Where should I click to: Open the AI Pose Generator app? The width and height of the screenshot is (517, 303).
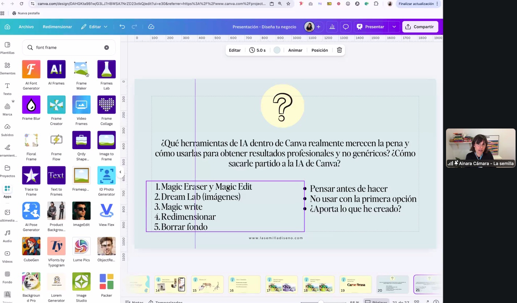31,211
